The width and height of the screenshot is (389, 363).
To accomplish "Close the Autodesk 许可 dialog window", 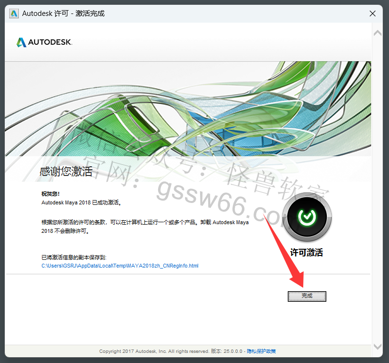I will point(373,13).
